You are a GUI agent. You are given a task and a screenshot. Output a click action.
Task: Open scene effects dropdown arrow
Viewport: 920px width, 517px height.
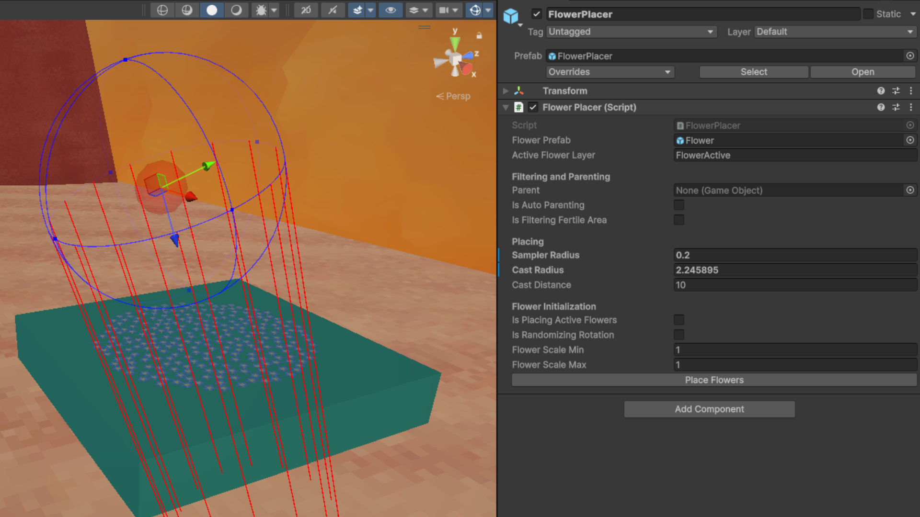(370, 10)
